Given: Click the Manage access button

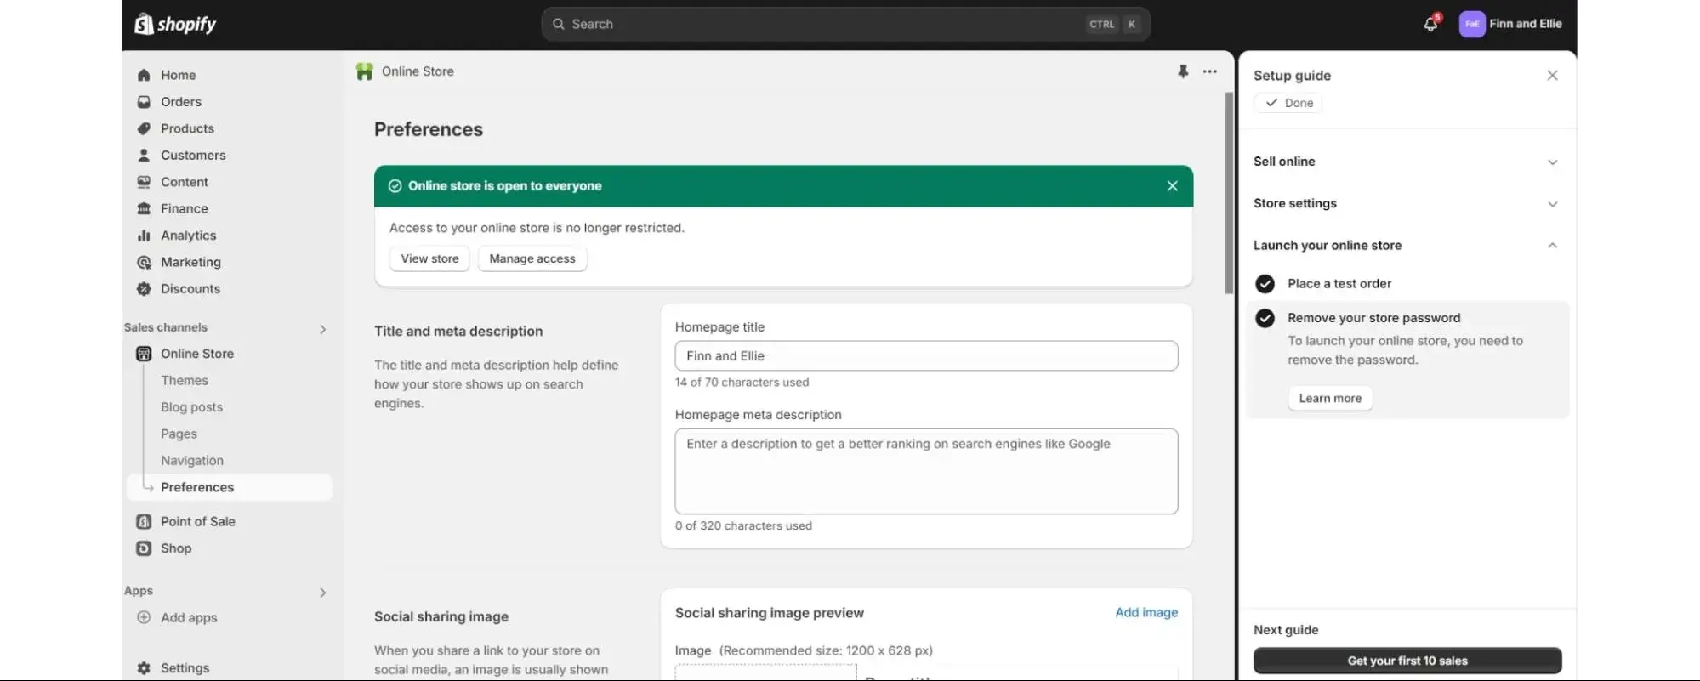Looking at the screenshot, I should pos(532,258).
